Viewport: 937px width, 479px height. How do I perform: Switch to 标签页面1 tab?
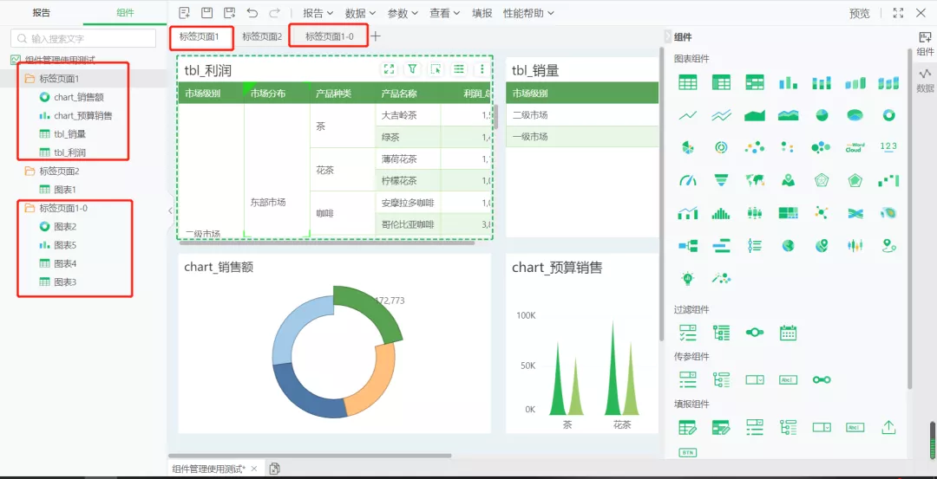click(x=200, y=36)
